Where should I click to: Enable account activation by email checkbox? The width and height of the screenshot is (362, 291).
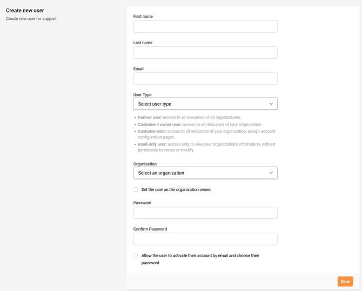pos(136,255)
